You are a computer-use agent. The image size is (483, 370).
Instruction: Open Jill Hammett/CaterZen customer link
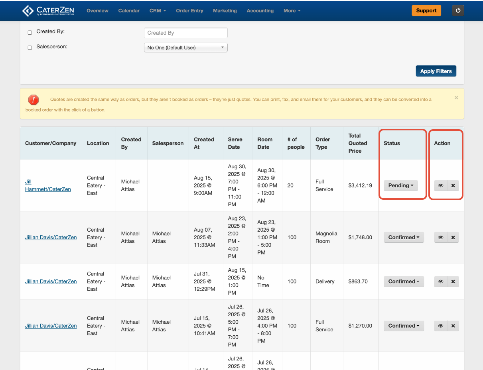pos(48,185)
